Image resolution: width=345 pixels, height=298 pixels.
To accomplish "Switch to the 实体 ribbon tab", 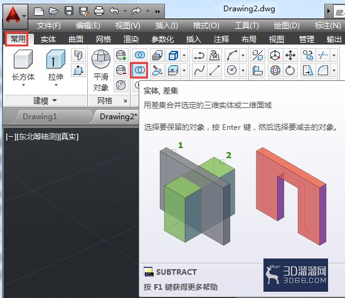I will pos(48,40).
